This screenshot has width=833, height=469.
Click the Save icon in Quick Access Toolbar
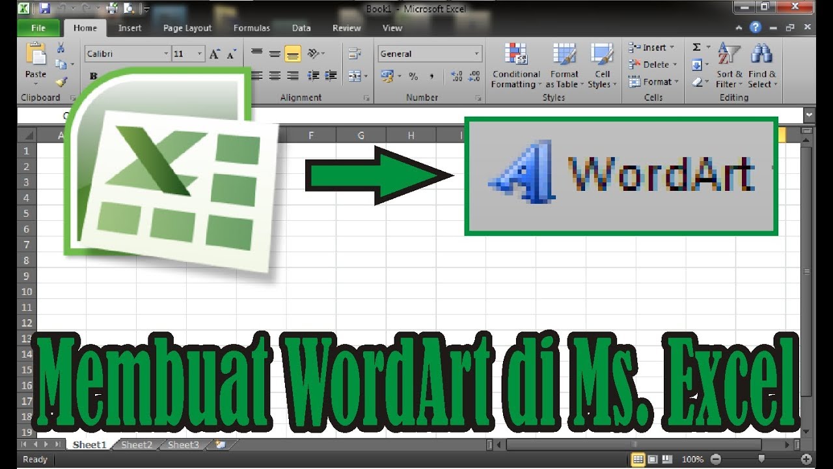pos(44,8)
